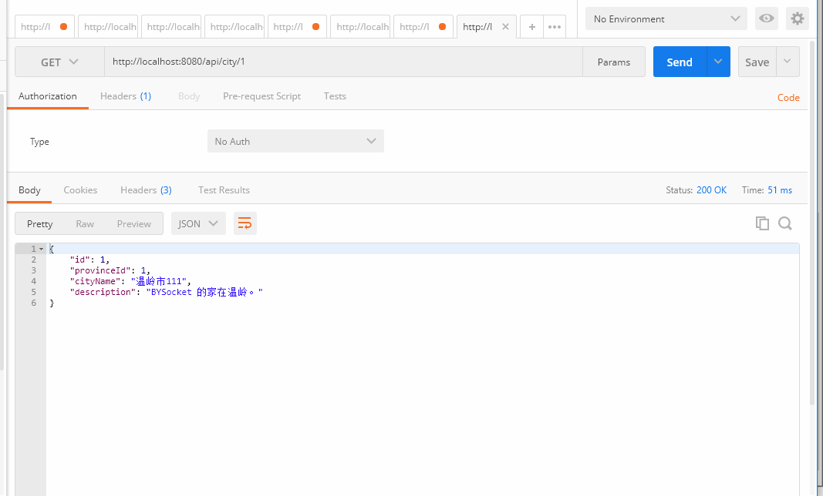
Task: Open the environment quick look eye icon
Action: click(767, 19)
